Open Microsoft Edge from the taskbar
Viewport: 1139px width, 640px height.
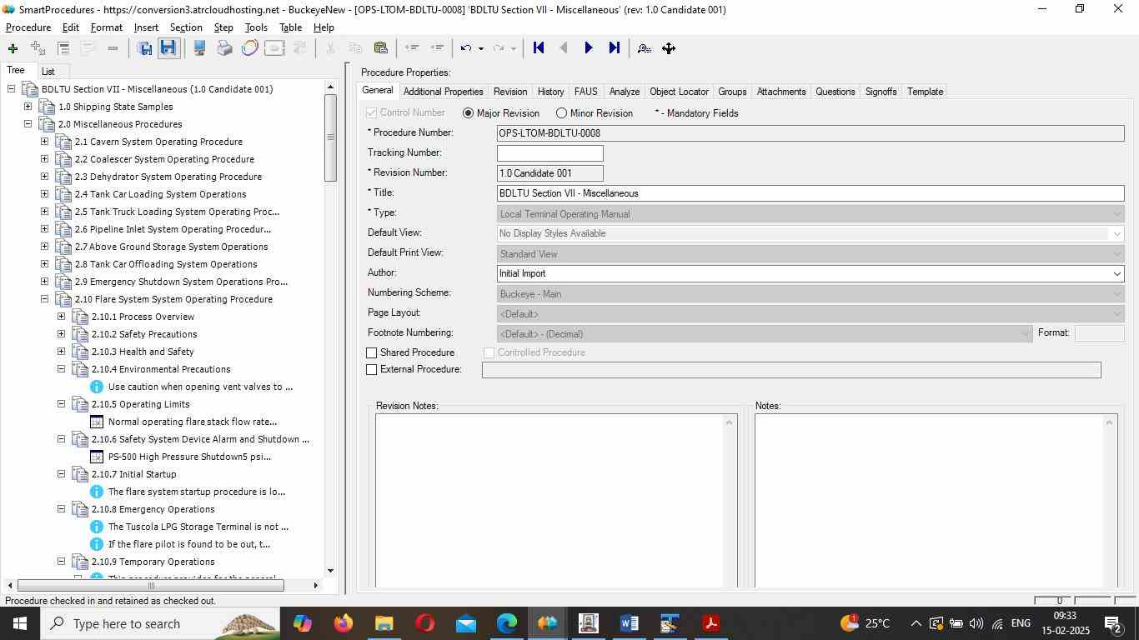click(507, 623)
